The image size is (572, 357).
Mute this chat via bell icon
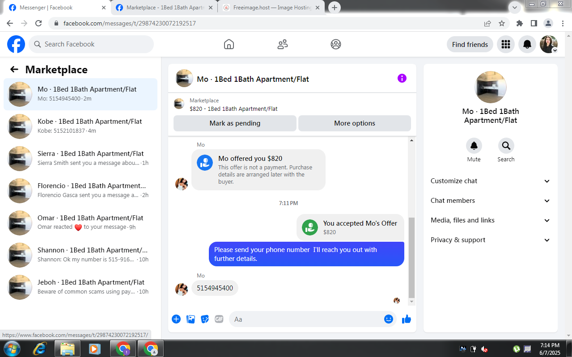474,146
